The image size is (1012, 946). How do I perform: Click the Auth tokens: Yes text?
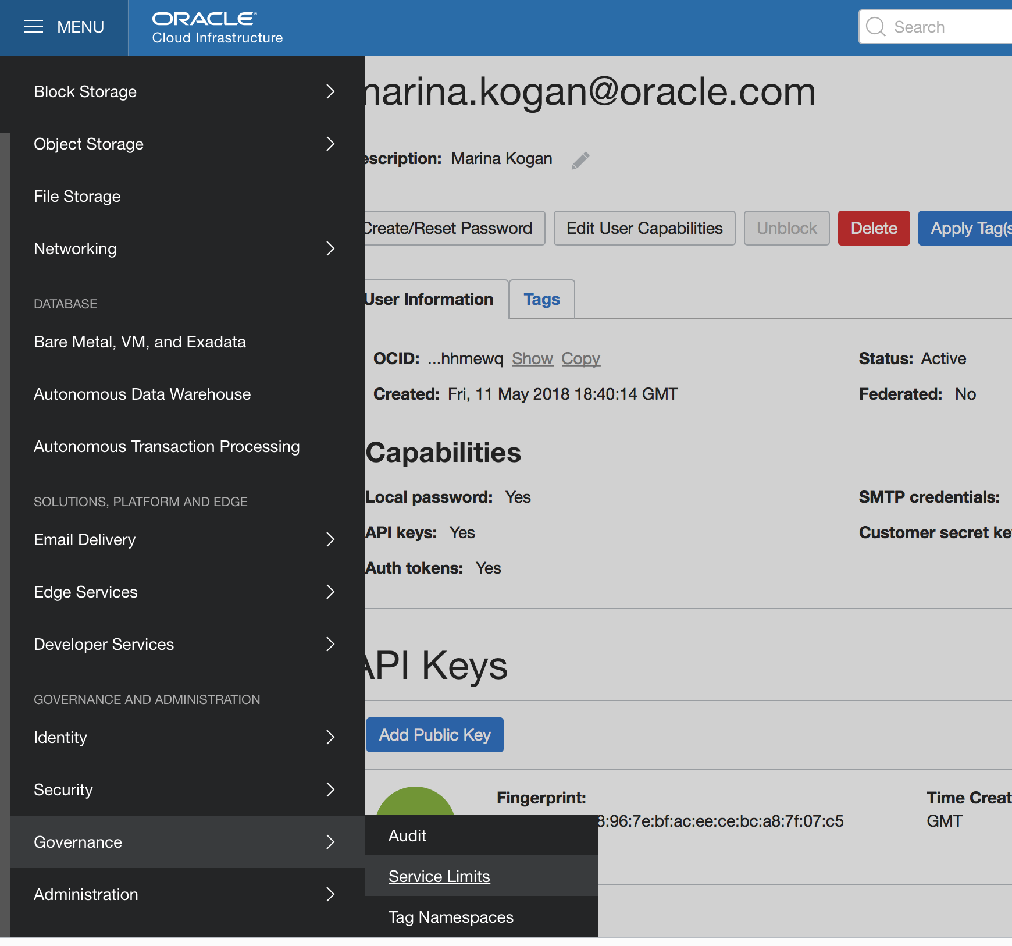tap(433, 568)
